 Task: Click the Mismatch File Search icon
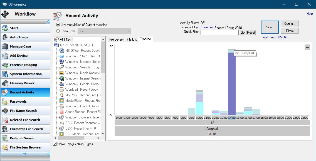click(x=5, y=129)
